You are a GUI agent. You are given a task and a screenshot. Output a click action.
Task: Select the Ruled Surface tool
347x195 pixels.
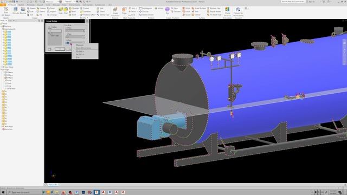point(199,9)
